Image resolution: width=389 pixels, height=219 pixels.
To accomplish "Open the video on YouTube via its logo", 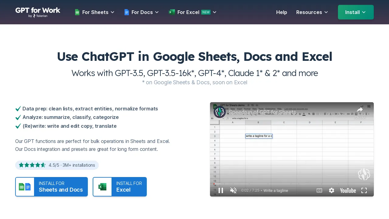I will (347, 190).
